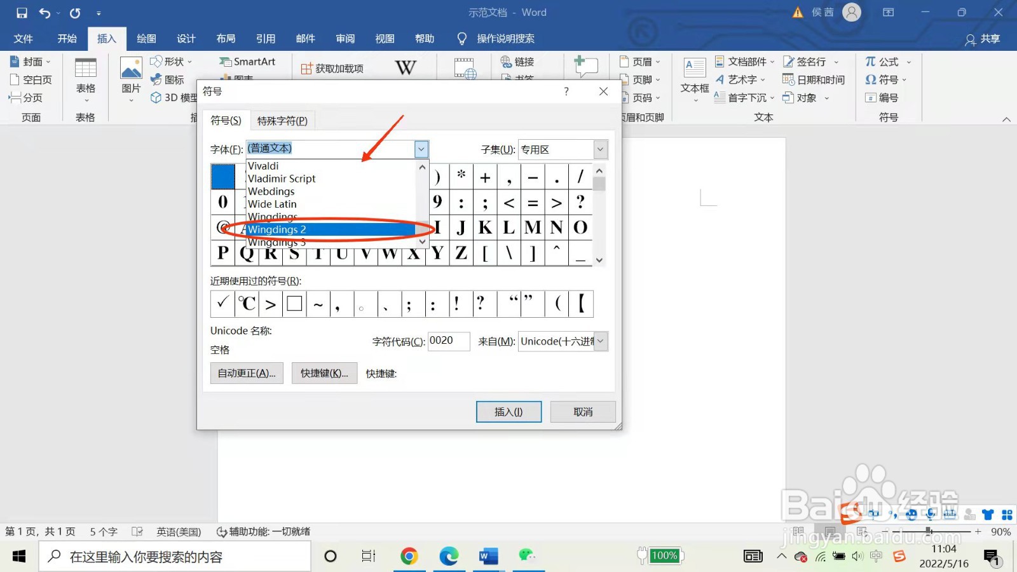Insert a page break (分页)
This screenshot has width=1017, height=572.
coord(25,97)
